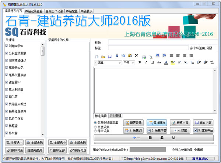Click the delete X icon in toolbar
This screenshot has width=221, height=163.
(x=136, y=55)
